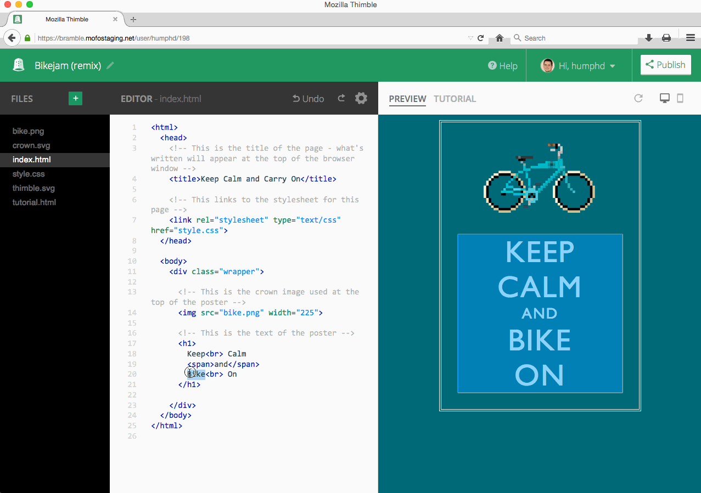Switch to the Tutorial tab
The height and width of the screenshot is (493, 701).
pos(455,99)
